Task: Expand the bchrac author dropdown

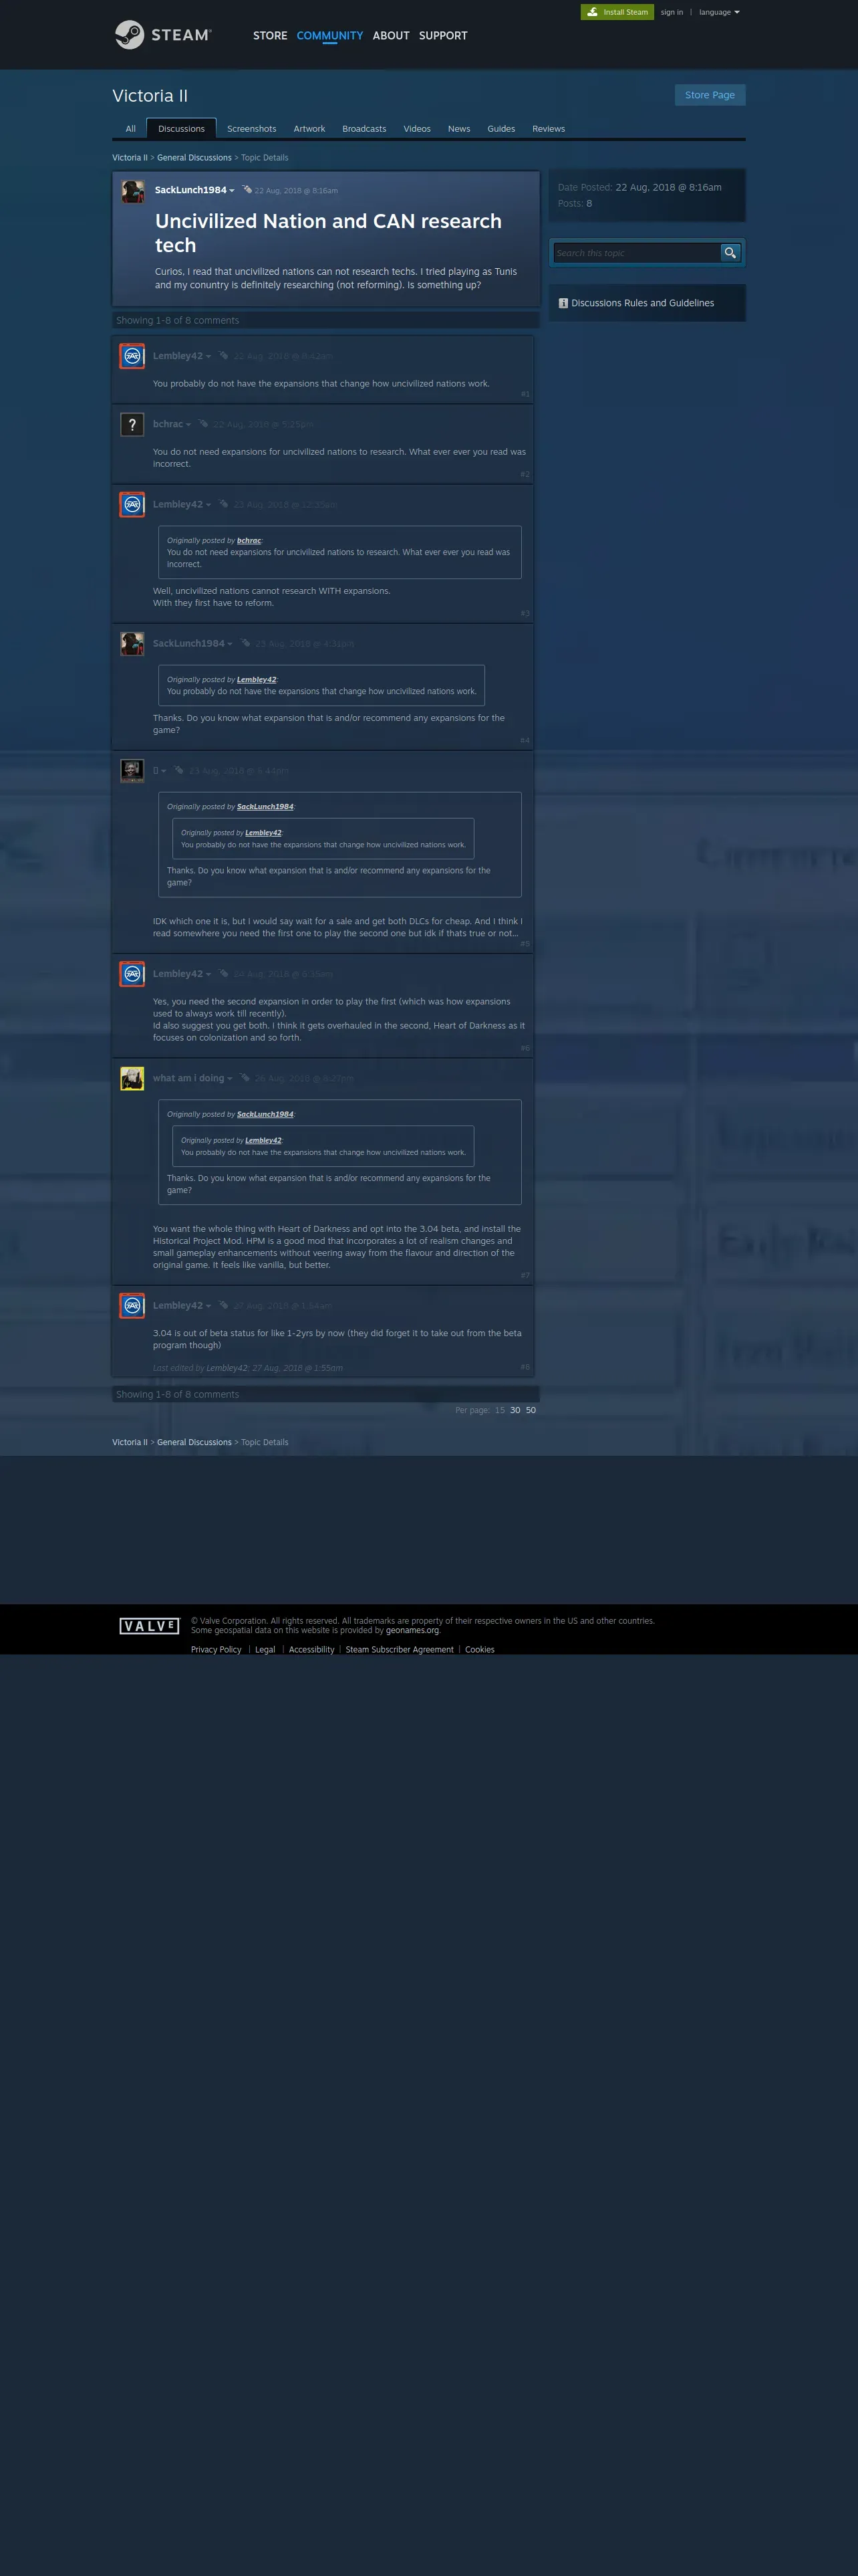Action: [x=188, y=425]
